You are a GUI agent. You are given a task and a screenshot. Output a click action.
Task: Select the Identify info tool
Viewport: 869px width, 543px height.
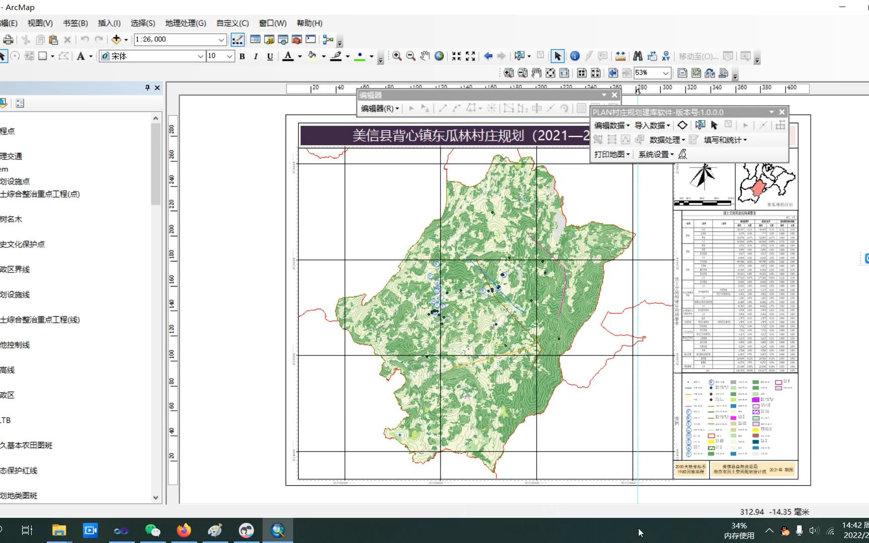[575, 56]
